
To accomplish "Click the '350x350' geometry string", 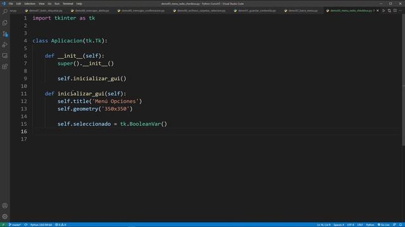I will tap(115, 109).
